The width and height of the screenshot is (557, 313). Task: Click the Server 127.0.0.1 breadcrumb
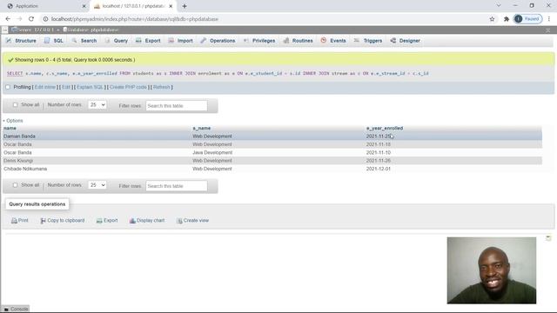(32, 30)
